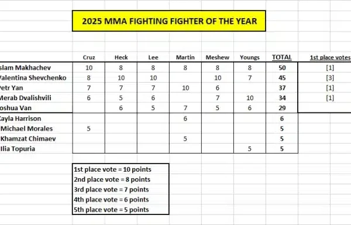Click Michael Morales' Cruz score of 5
Screen dimensions: 351x225
pos(89,129)
